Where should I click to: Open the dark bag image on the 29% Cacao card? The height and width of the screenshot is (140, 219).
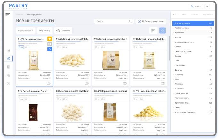(33, 113)
